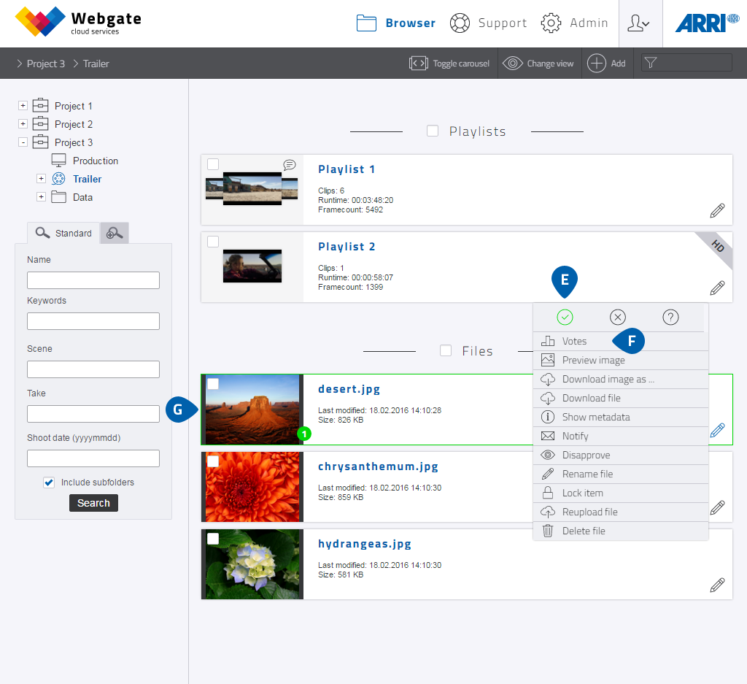Open Support lifebuoy icon
Viewport: 747px width, 684px height.
click(460, 23)
